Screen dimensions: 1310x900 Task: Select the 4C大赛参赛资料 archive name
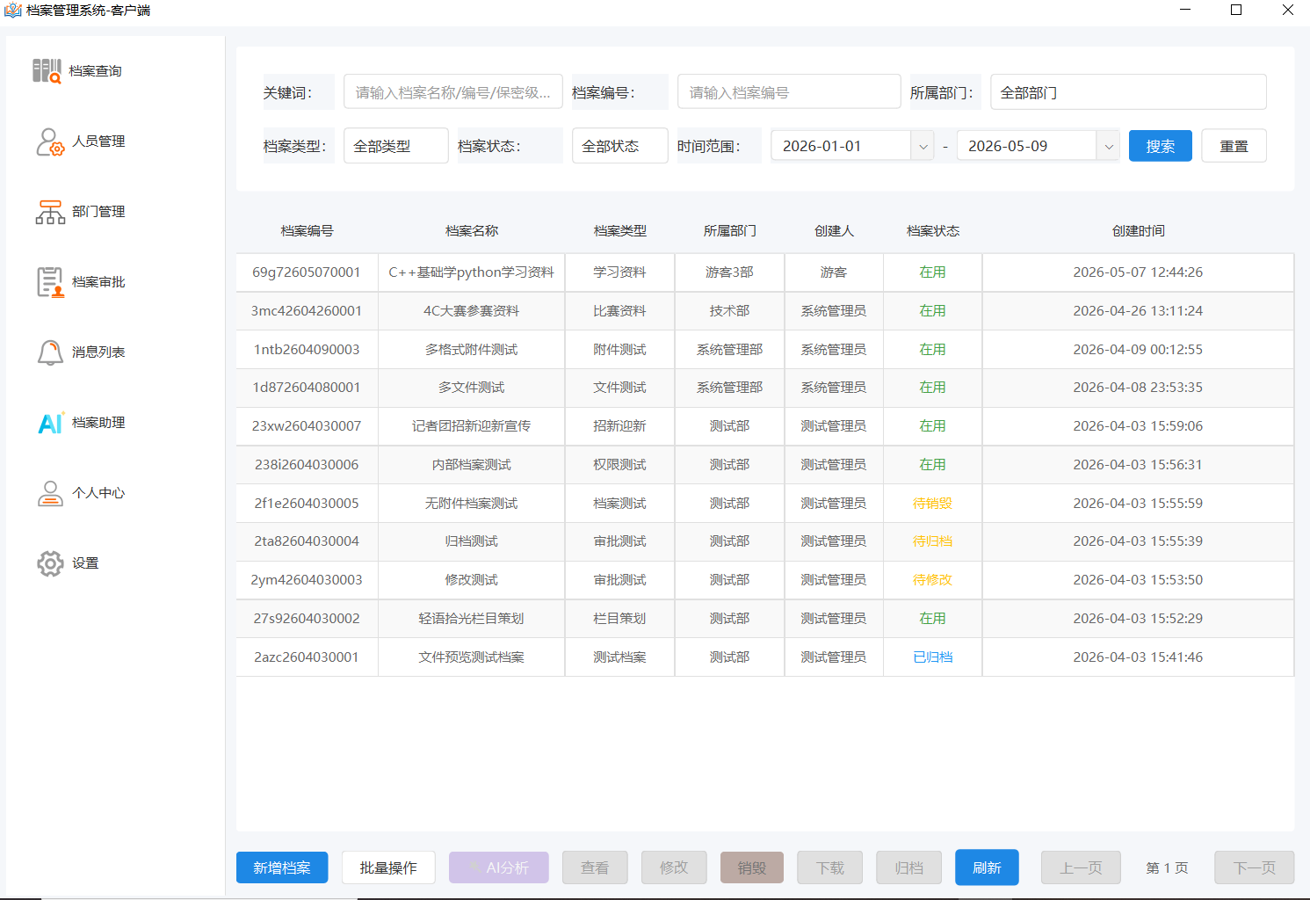pos(471,311)
